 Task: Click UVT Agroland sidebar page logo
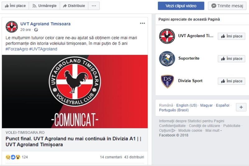coord(167,36)
